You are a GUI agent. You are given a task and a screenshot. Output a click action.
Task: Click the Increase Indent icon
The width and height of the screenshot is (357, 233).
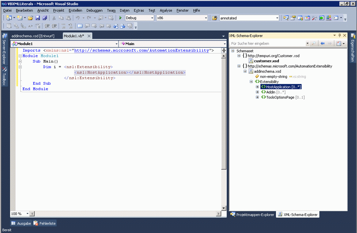(54, 26)
